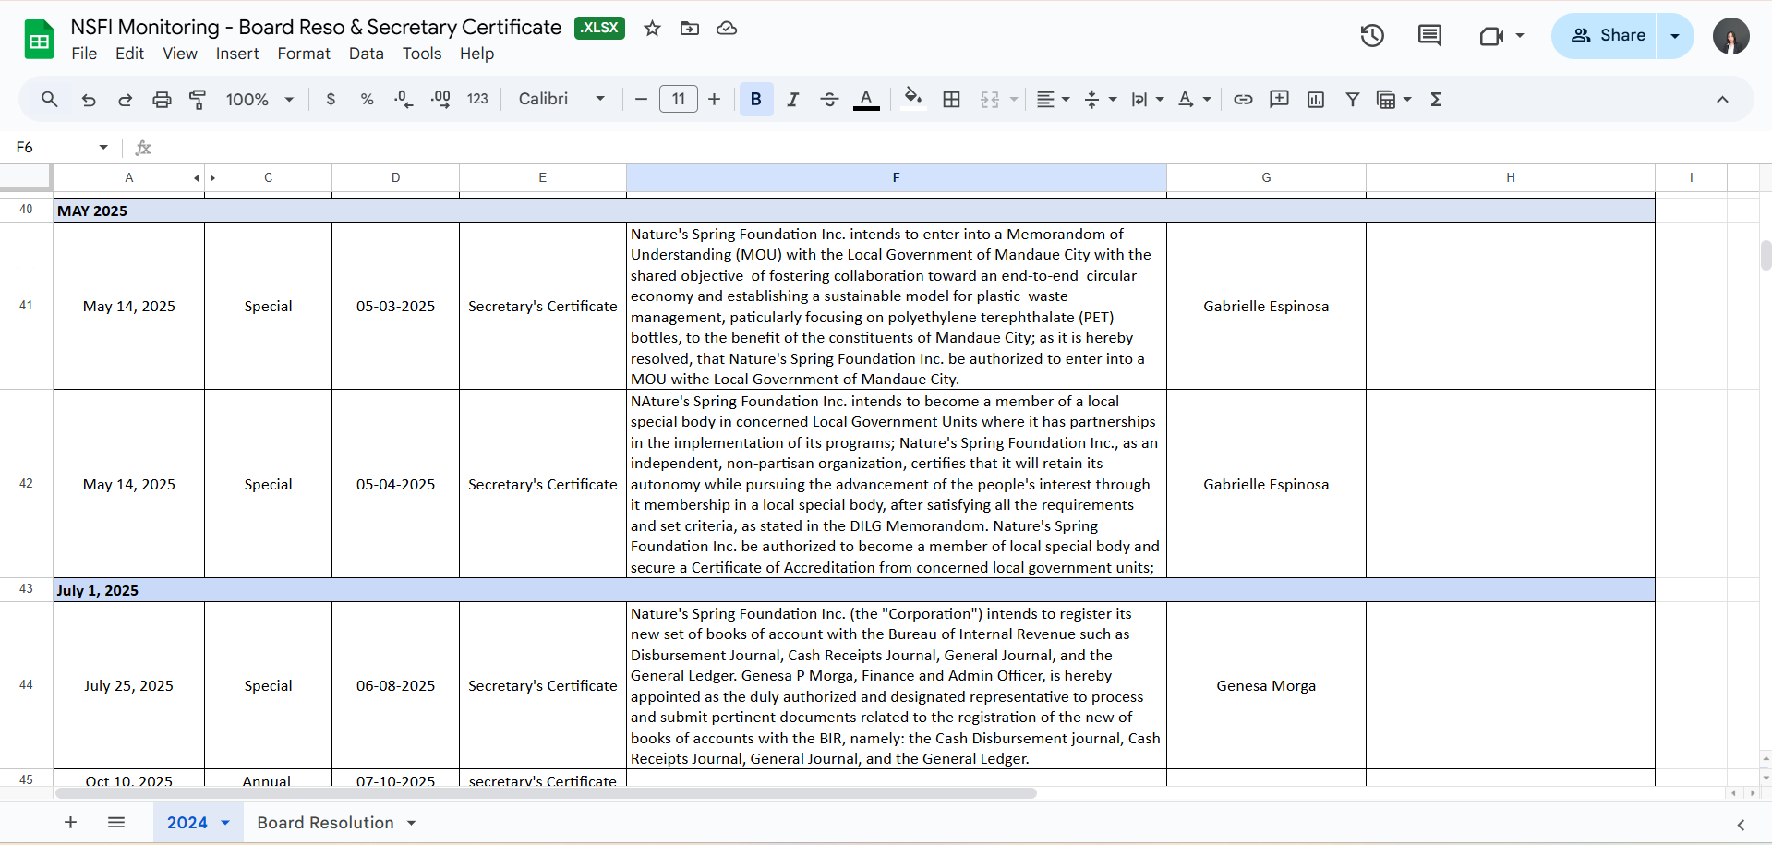This screenshot has height=845, width=1772.
Task: Toggle strikethrough formatting
Action: pyautogui.click(x=829, y=100)
